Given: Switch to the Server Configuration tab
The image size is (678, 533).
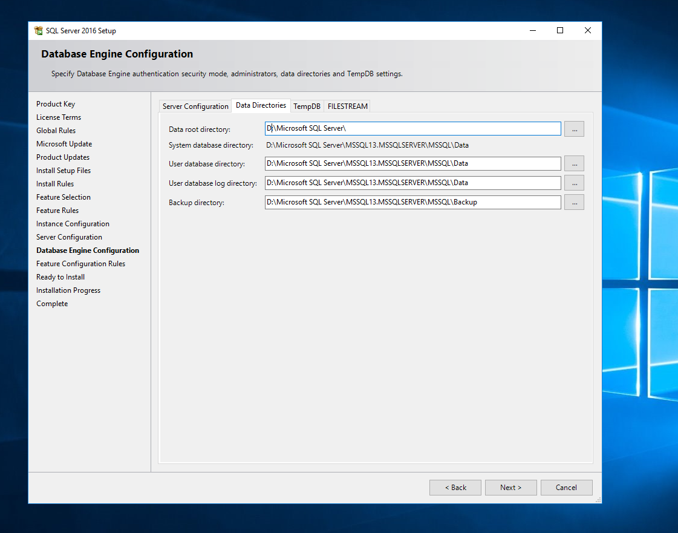Looking at the screenshot, I should pos(195,106).
